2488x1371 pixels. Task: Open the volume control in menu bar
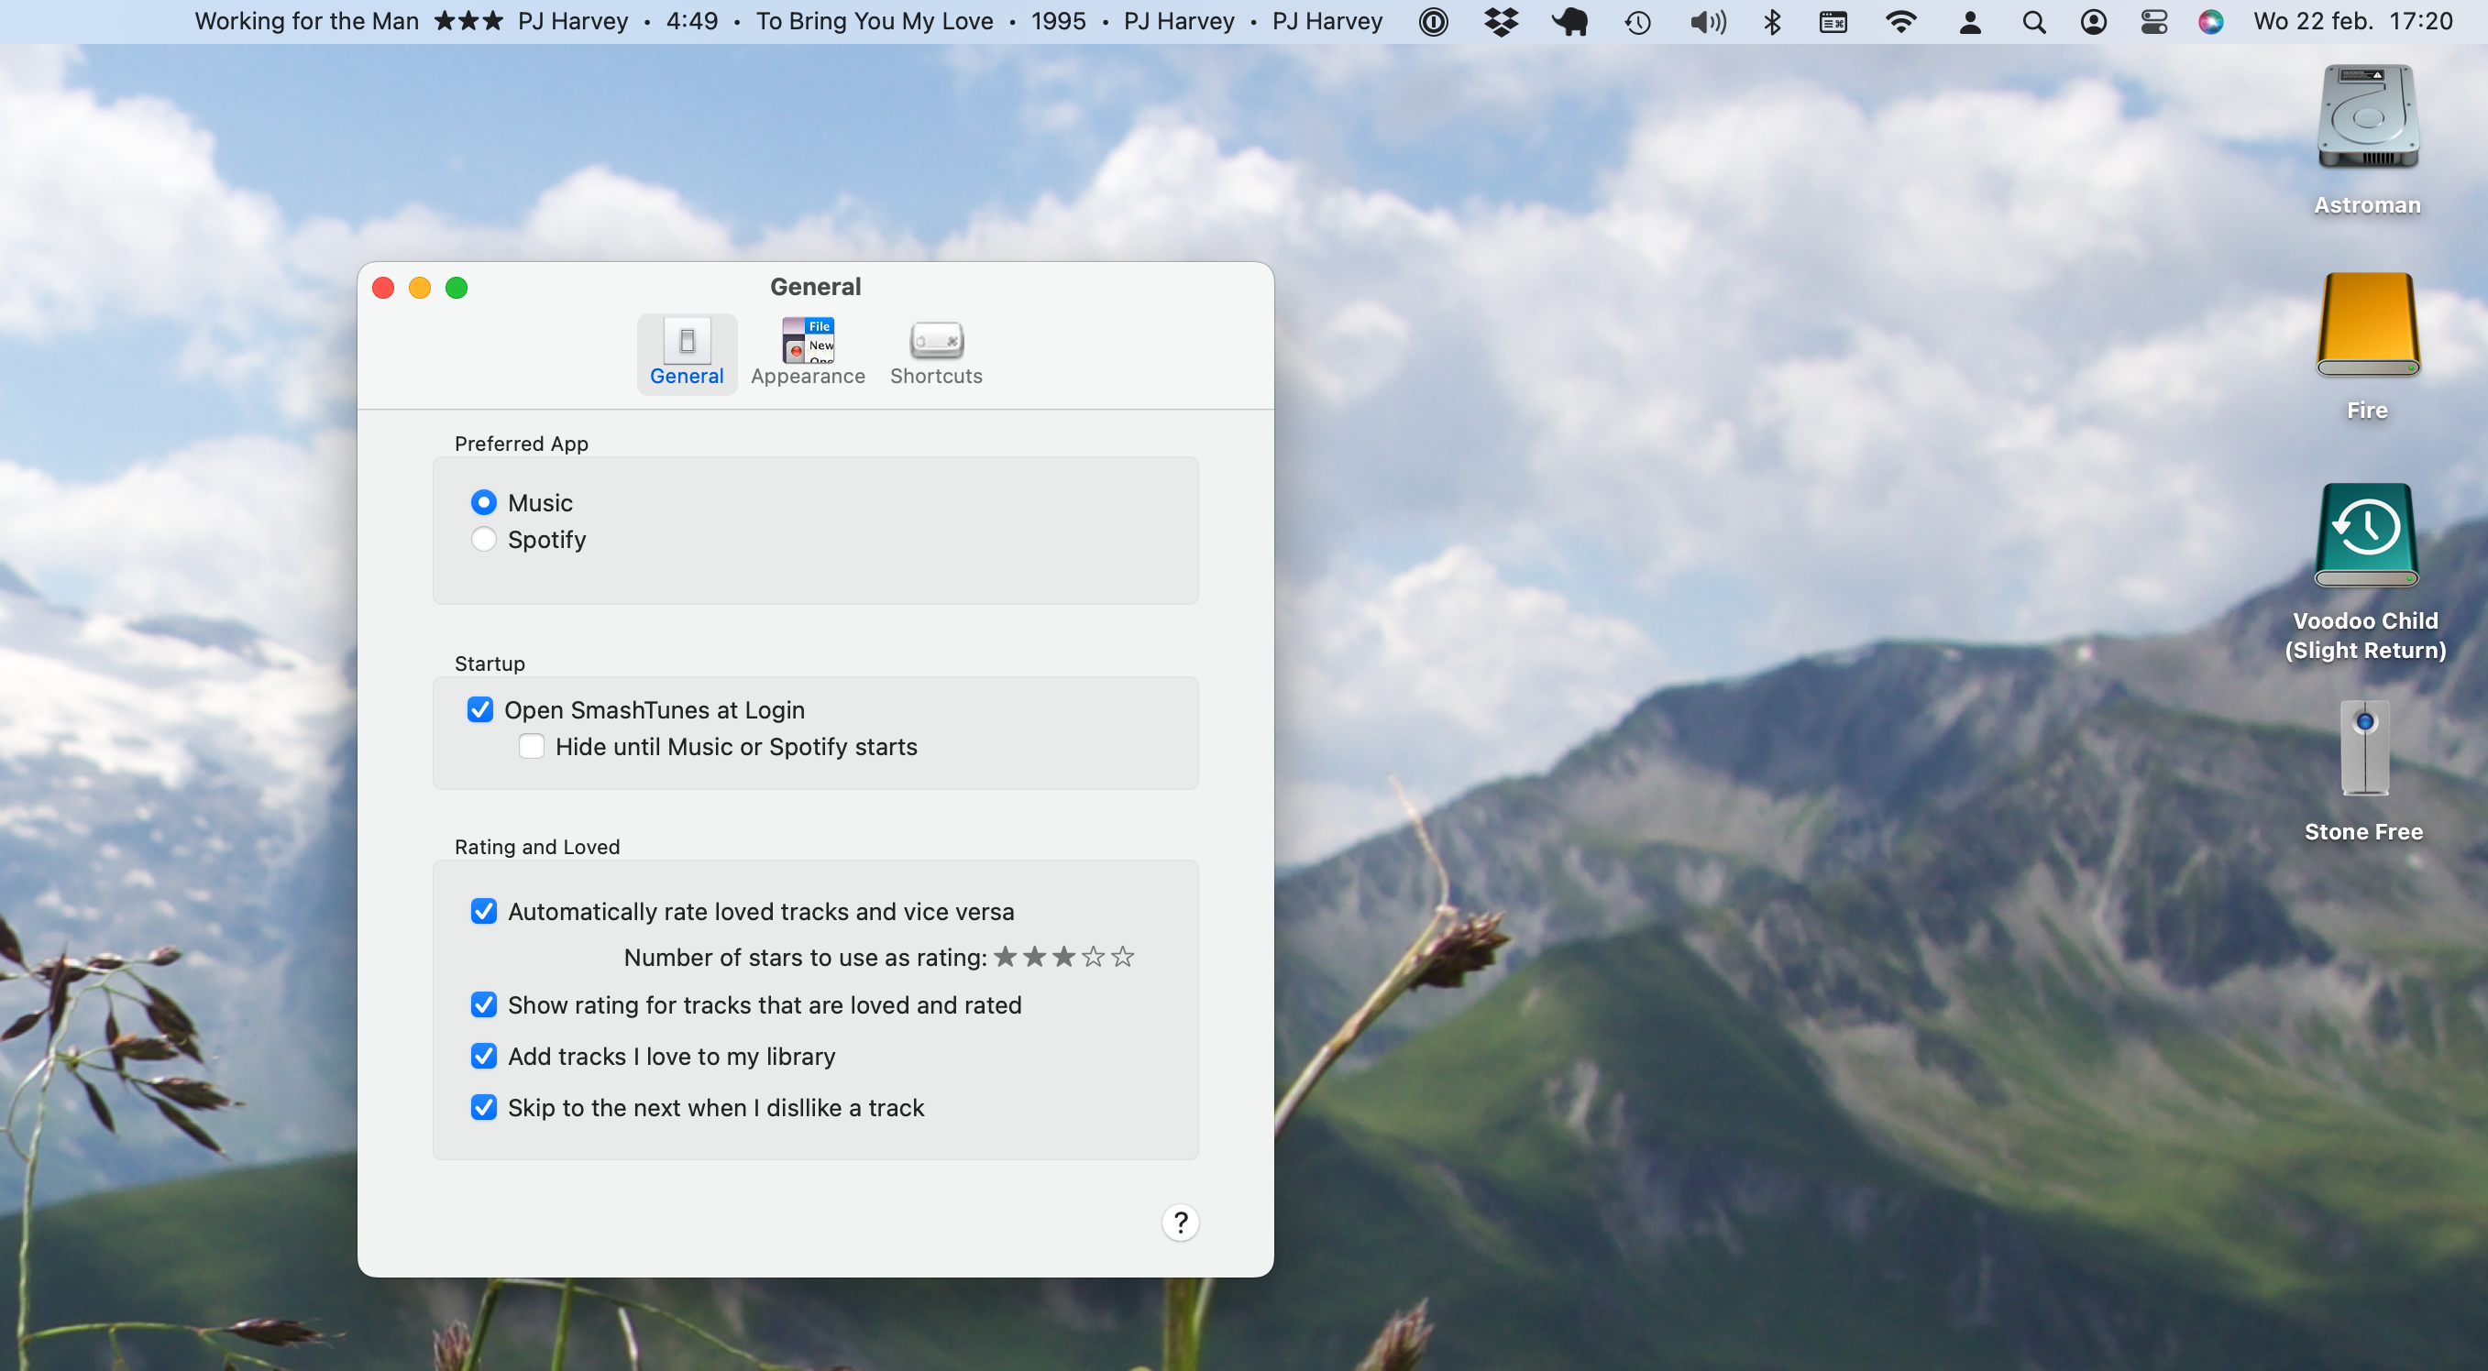[1708, 21]
